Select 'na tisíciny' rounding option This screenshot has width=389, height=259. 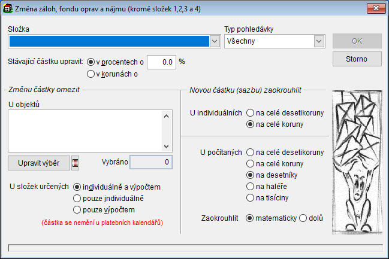[x=250, y=198]
